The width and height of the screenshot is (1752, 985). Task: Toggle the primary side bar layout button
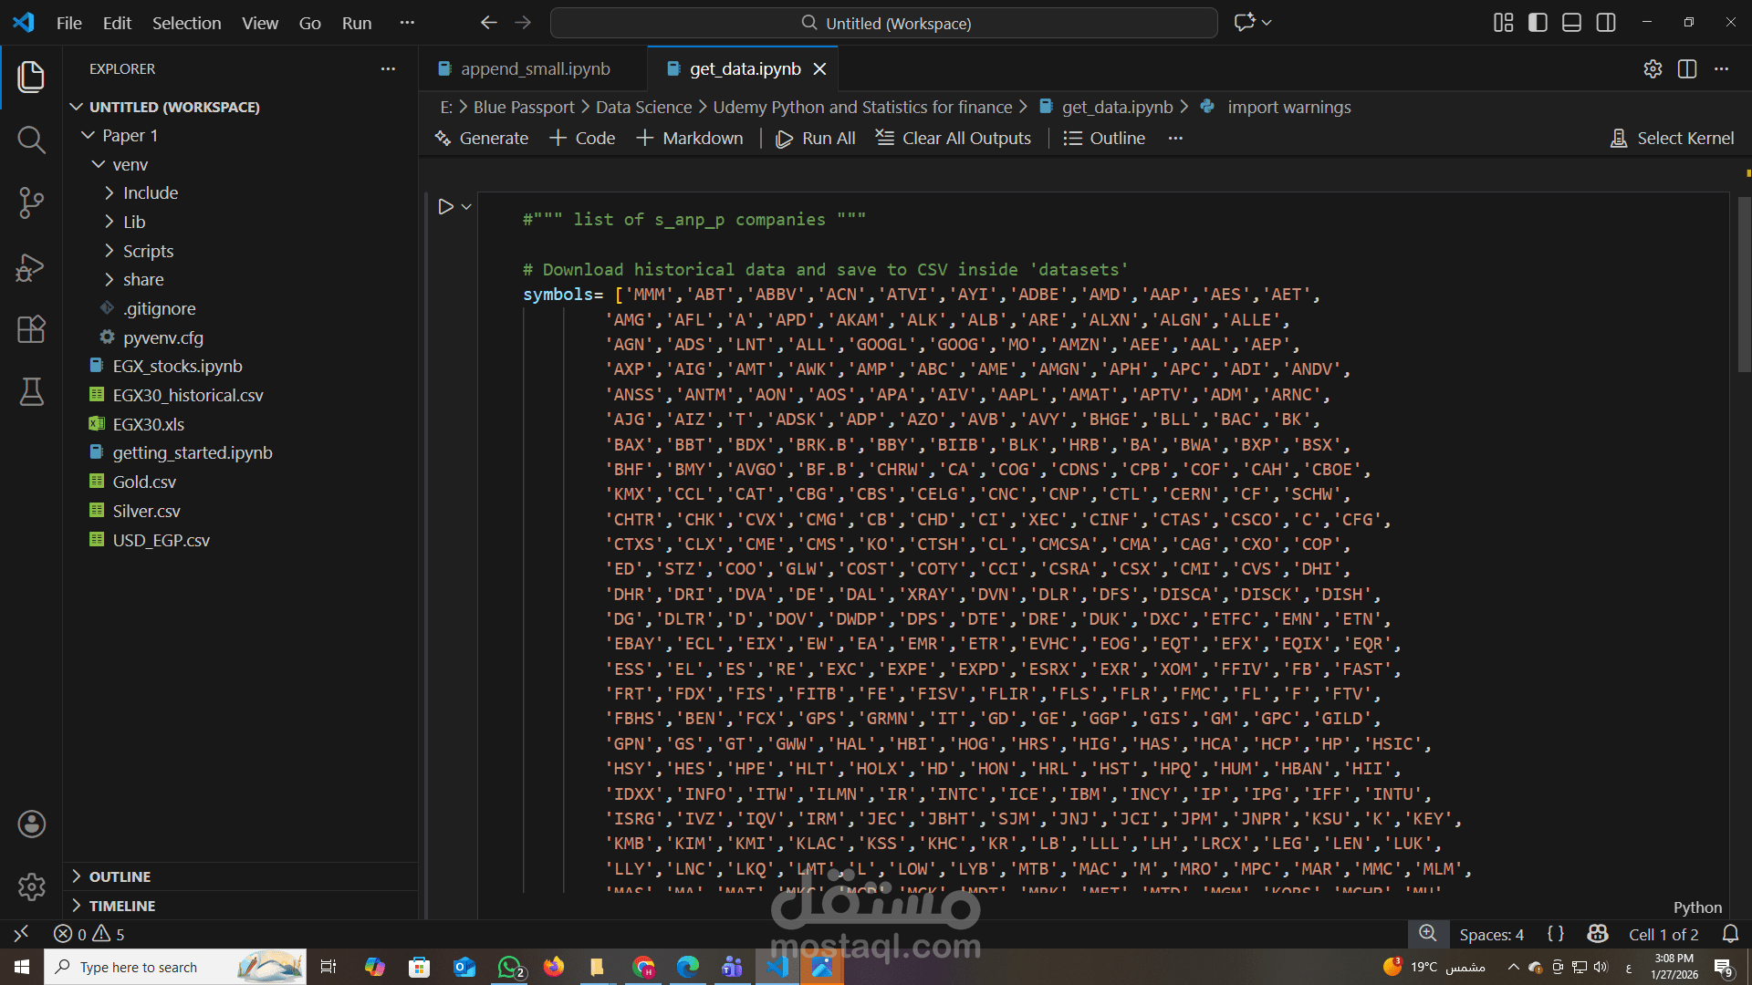click(1538, 23)
